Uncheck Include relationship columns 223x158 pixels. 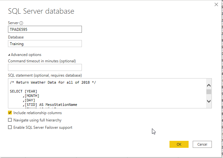(10, 113)
